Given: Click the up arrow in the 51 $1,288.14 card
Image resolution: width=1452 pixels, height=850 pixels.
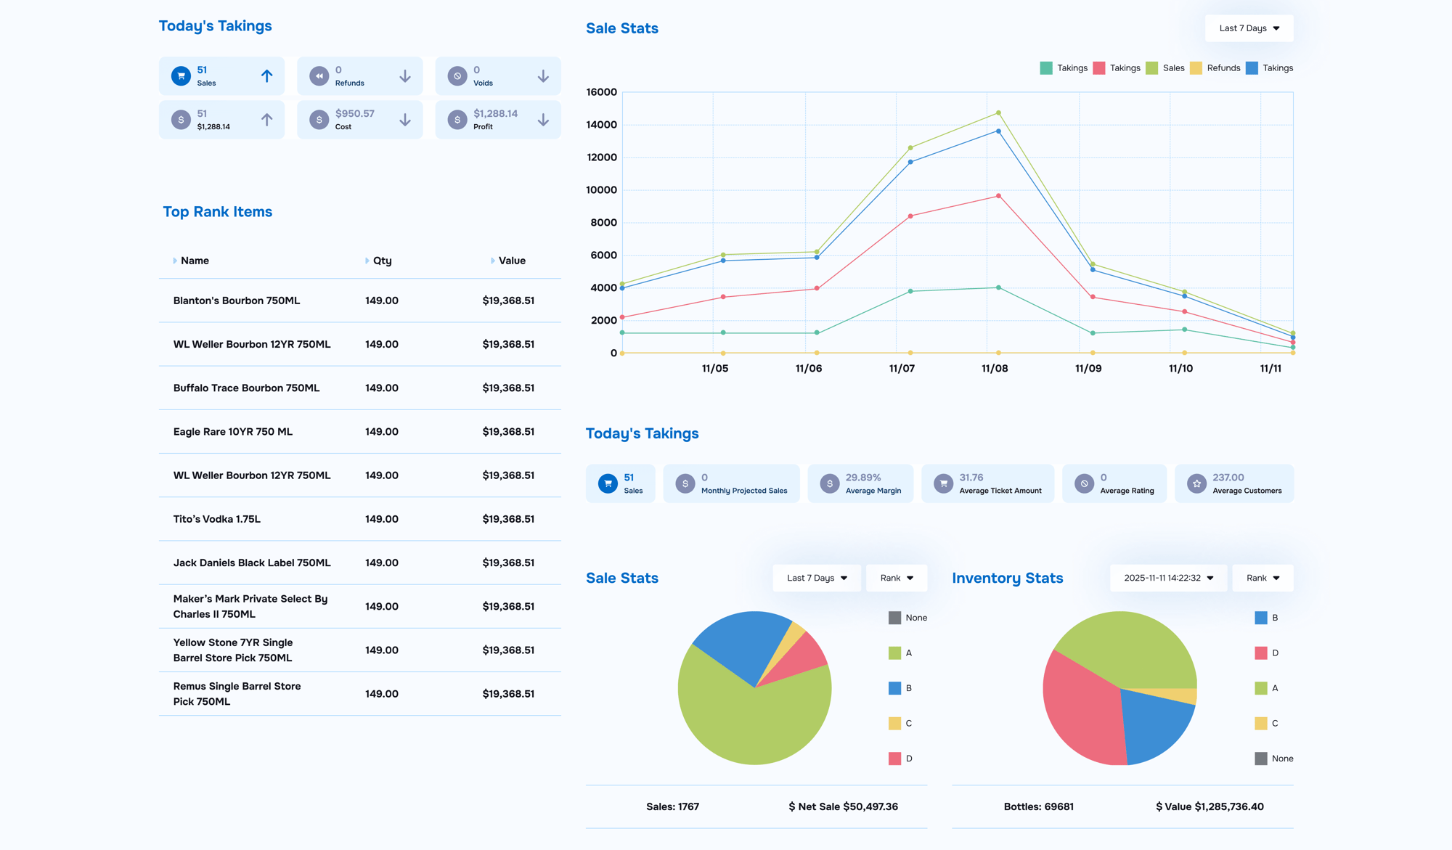Looking at the screenshot, I should (x=266, y=119).
